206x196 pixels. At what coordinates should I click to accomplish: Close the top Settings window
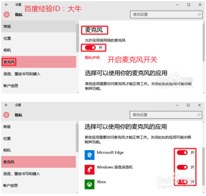[200, 5]
